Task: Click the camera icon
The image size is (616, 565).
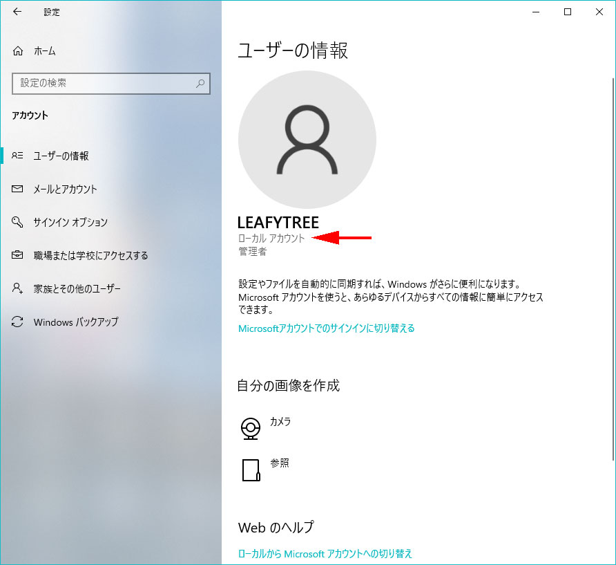Action: (x=251, y=428)
